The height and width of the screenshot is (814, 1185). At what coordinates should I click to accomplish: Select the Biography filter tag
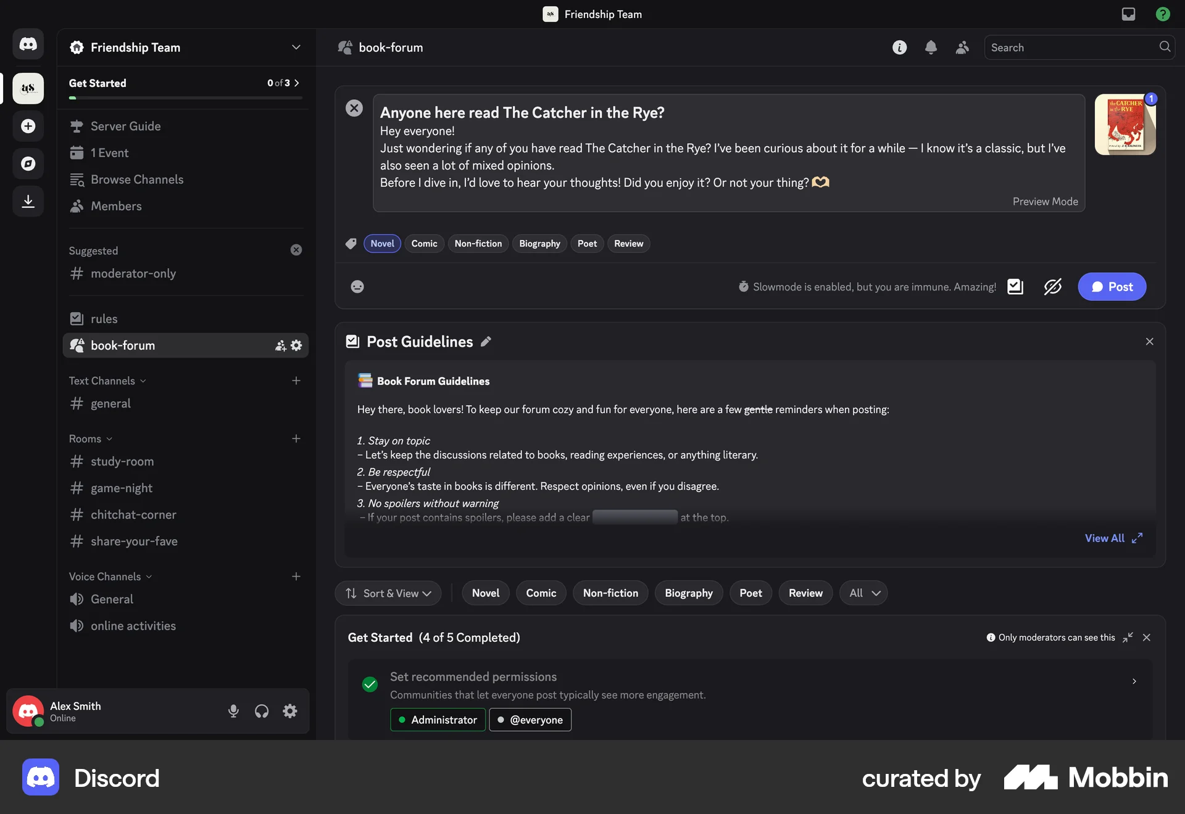[x=688, y=593]
